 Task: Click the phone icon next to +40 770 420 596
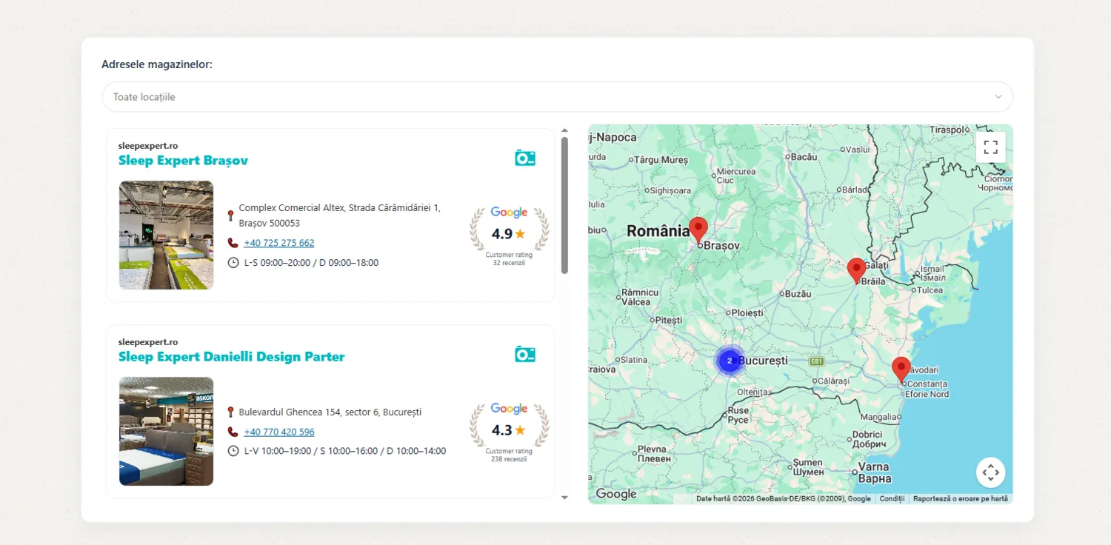pos(233,432)
